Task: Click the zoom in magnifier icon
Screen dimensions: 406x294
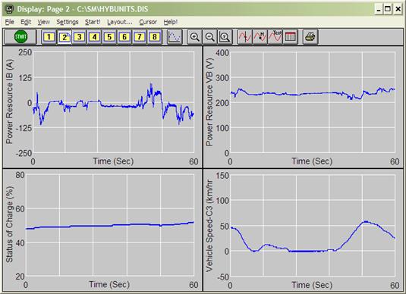Action: point(194,37)
